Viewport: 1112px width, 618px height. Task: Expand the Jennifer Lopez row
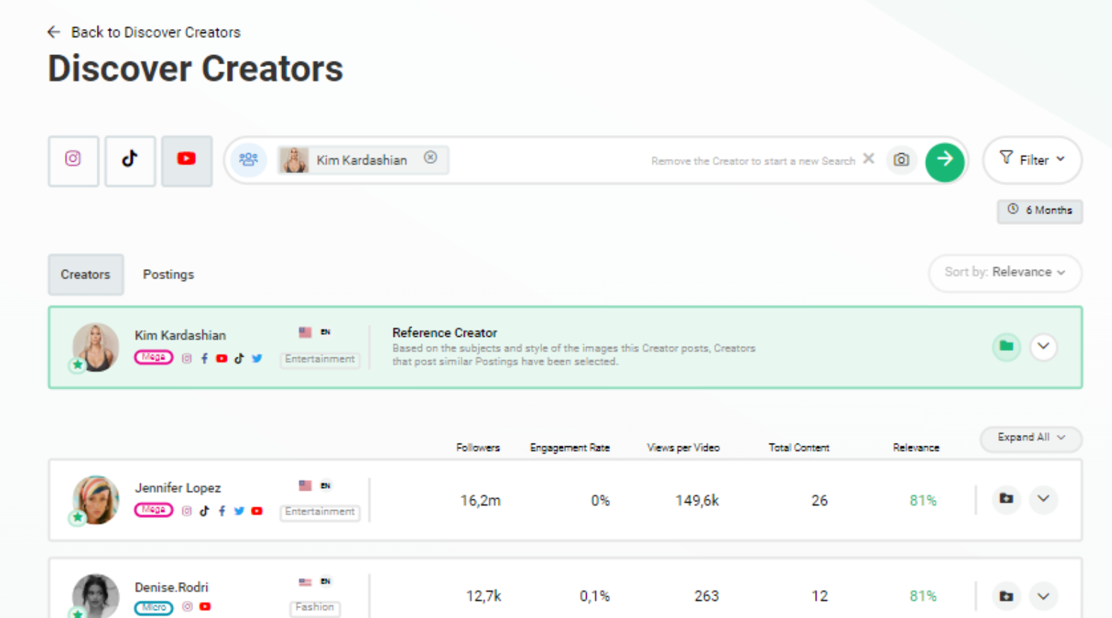[x=1043, y=499]
